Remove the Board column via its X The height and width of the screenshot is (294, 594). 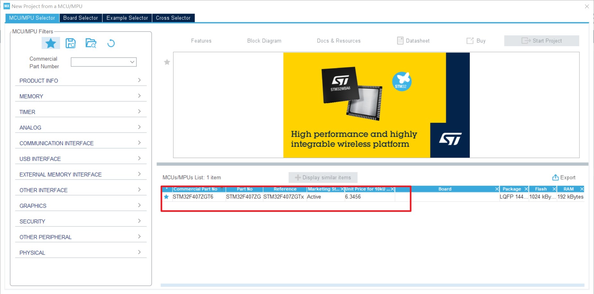pyautogui.click(x=497, y=189)
